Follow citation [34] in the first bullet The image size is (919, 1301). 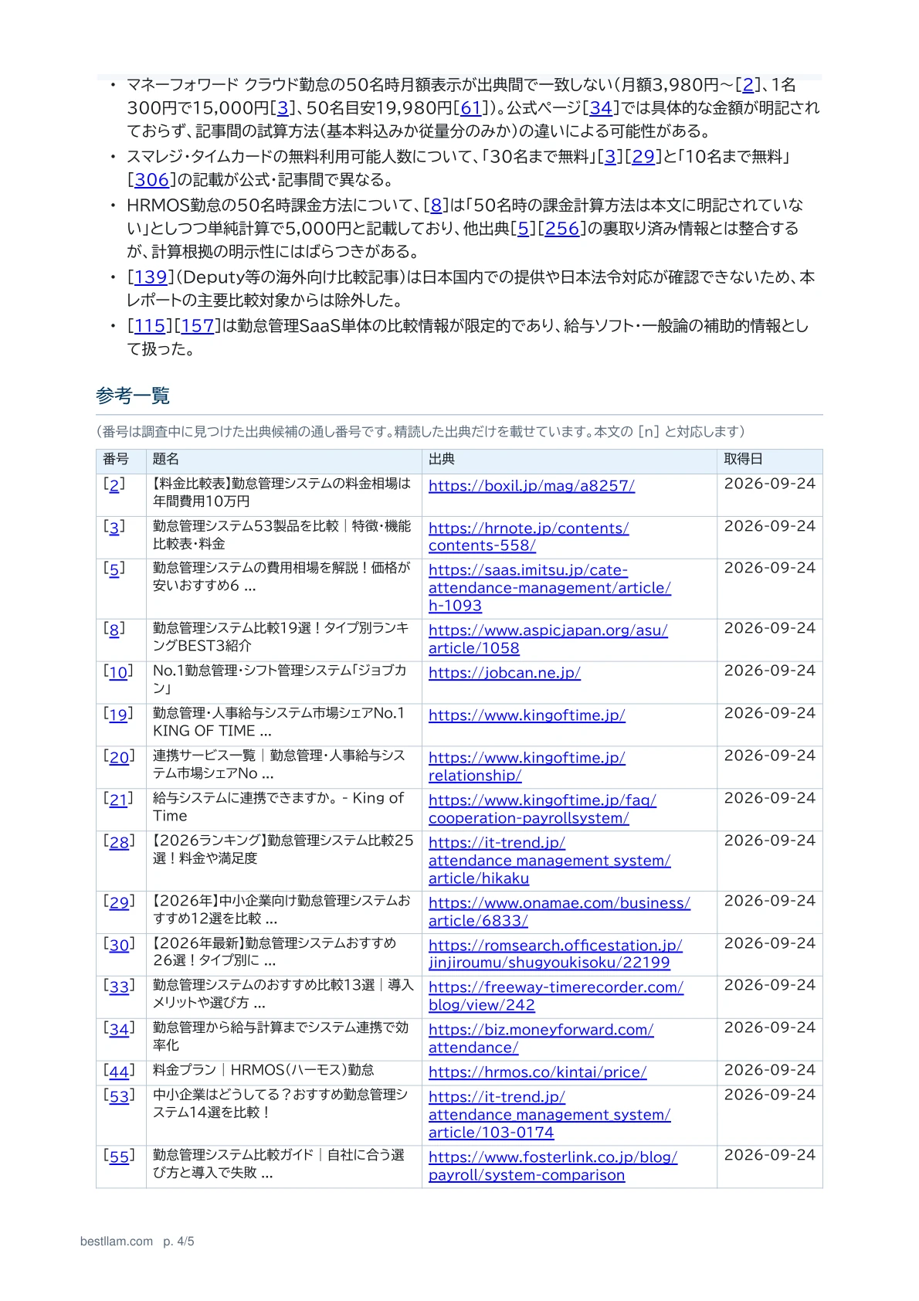(601, 108)
